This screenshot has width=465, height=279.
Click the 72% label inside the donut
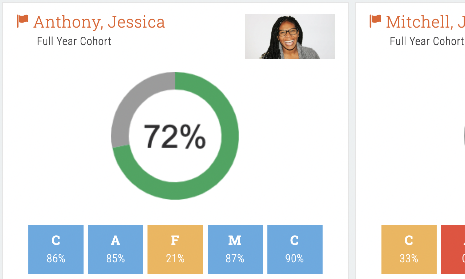175,137
